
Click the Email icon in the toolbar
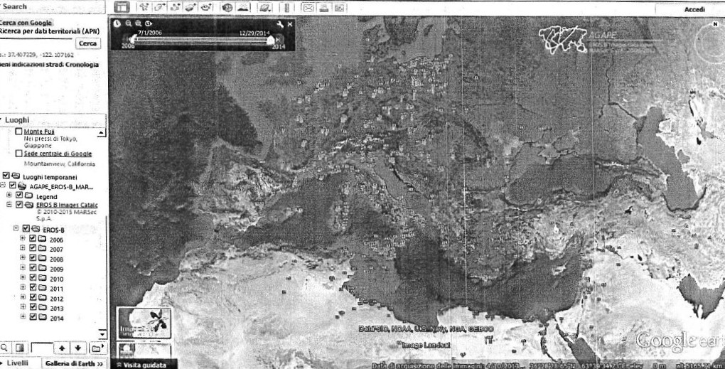(308, 7)
